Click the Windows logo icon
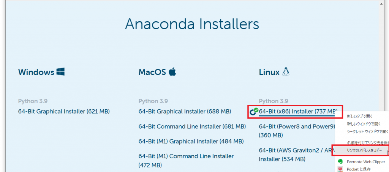 click(x=60, y=72)
